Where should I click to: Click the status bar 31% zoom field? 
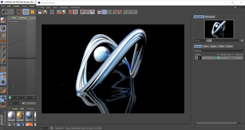click(x=43, y=128)
